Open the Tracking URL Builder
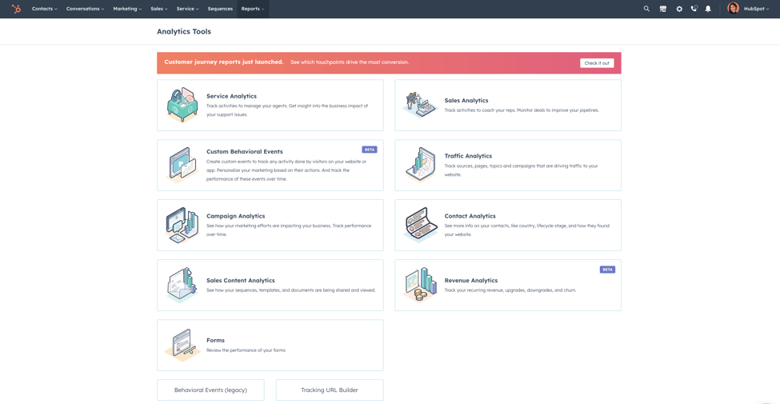Image resolution: width=780 pixels, height=404 pixels. (330, 390)
